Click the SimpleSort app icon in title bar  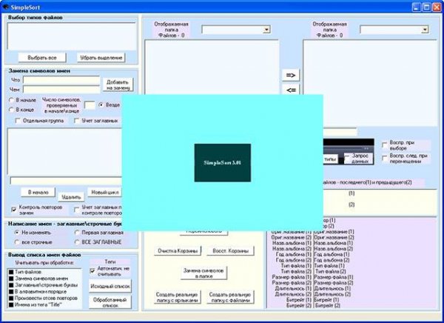(x=6, y=7)
